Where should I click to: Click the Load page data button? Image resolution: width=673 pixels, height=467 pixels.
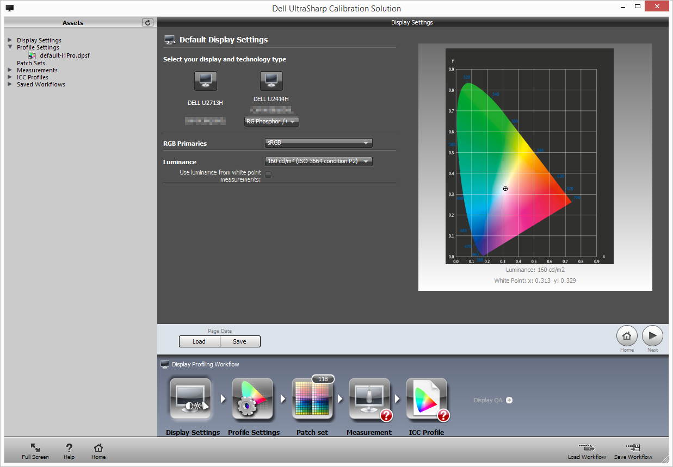[x=199, y=341]
